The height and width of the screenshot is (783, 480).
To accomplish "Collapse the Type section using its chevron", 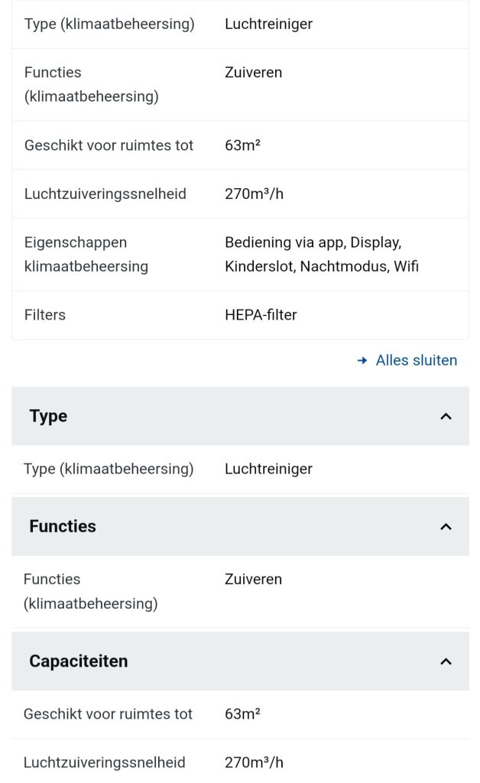I will point(446,417).
